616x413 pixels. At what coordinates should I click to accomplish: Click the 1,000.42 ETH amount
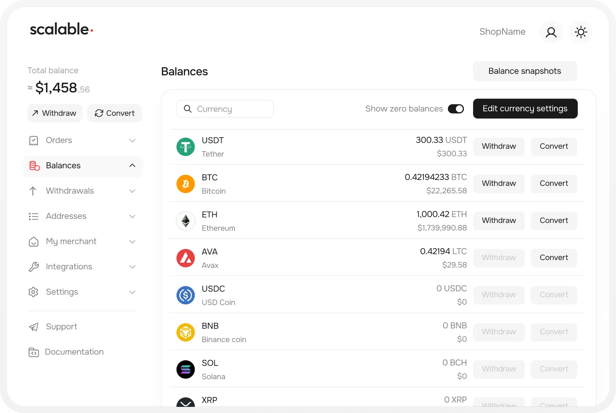point(441,214)
